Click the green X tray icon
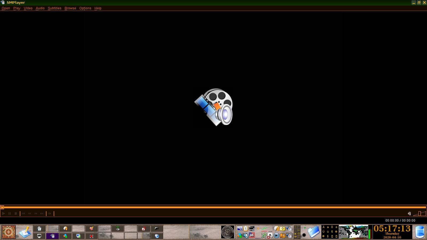 tap(264, 235)
